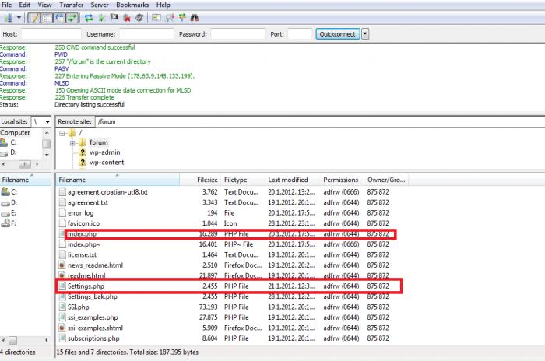Select wp-content in the remote tree
This screenshot has height=361, width=545.
107,163
